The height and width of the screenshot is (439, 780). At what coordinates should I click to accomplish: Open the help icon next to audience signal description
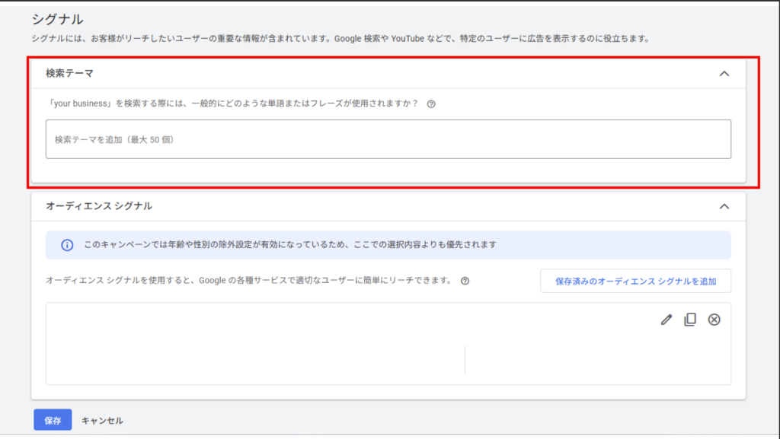click(465, 281)
